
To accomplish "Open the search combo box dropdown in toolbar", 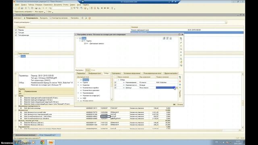I will [71, 8].
